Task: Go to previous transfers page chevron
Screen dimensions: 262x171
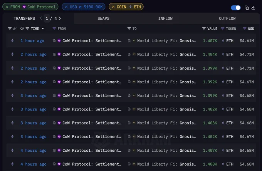Action: [x=41, y=18]
